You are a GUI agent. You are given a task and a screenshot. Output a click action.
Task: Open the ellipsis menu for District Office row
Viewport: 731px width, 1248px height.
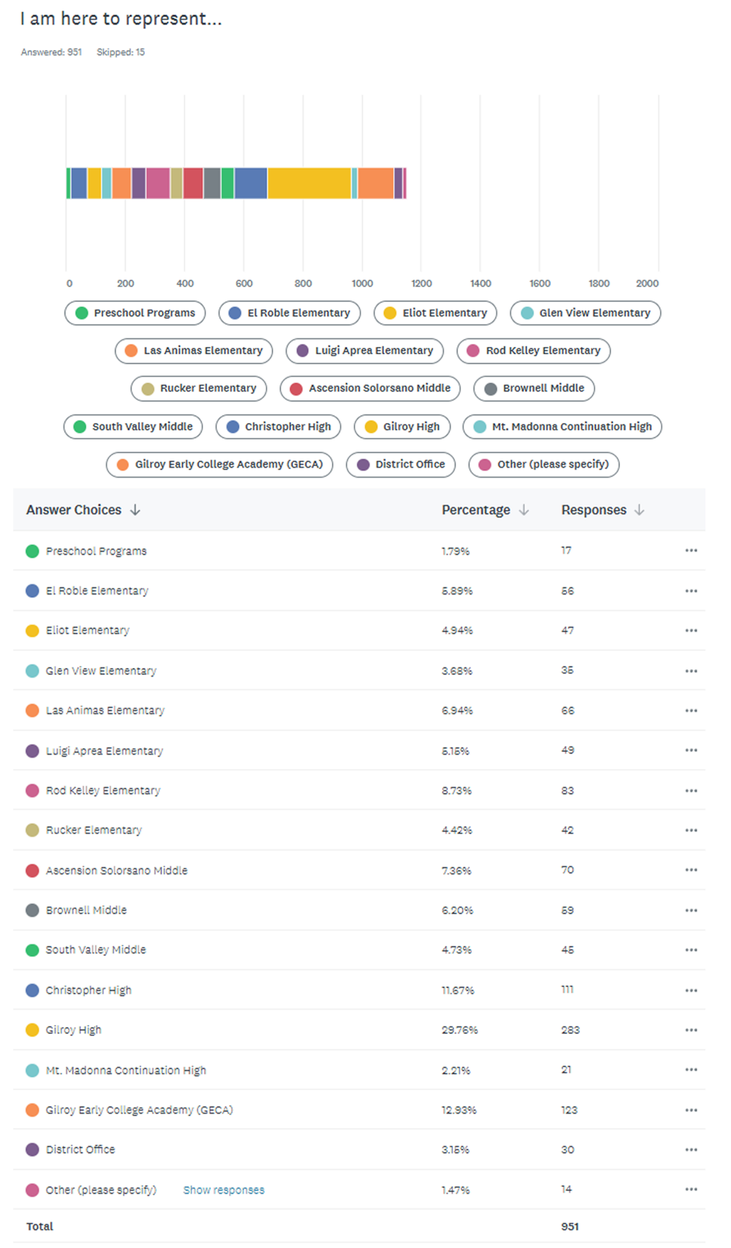(x=691, y=1150)
